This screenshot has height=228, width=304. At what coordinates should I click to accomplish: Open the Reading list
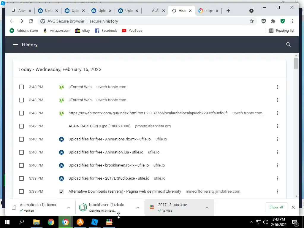click(282, 31)
